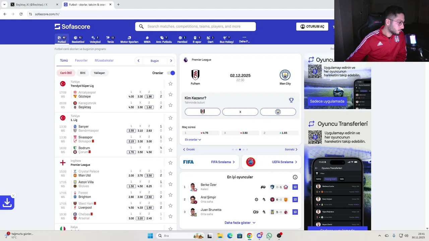
Task: Favorite the Karagümrük vs Beşiktaş match
Action: click(x=170, y=105)
